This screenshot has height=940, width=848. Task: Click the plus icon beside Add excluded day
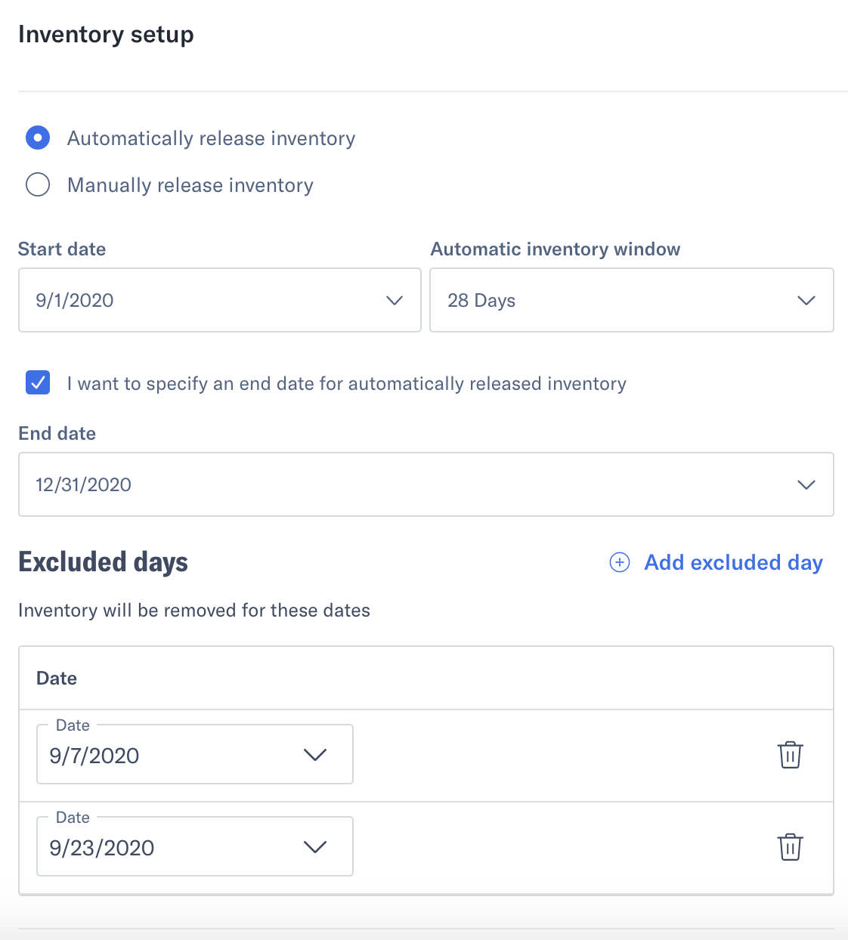[x=619, y=562]
